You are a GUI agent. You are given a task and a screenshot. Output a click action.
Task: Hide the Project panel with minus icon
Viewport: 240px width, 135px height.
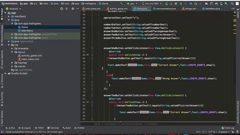pyautogui.click(x=78, y=9)
